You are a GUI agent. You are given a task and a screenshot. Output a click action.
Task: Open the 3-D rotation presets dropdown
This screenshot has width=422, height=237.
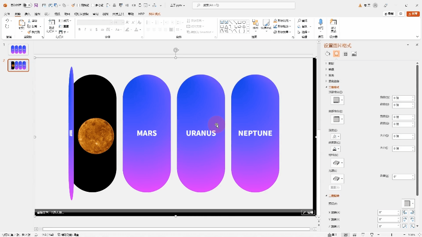[408, 204]
